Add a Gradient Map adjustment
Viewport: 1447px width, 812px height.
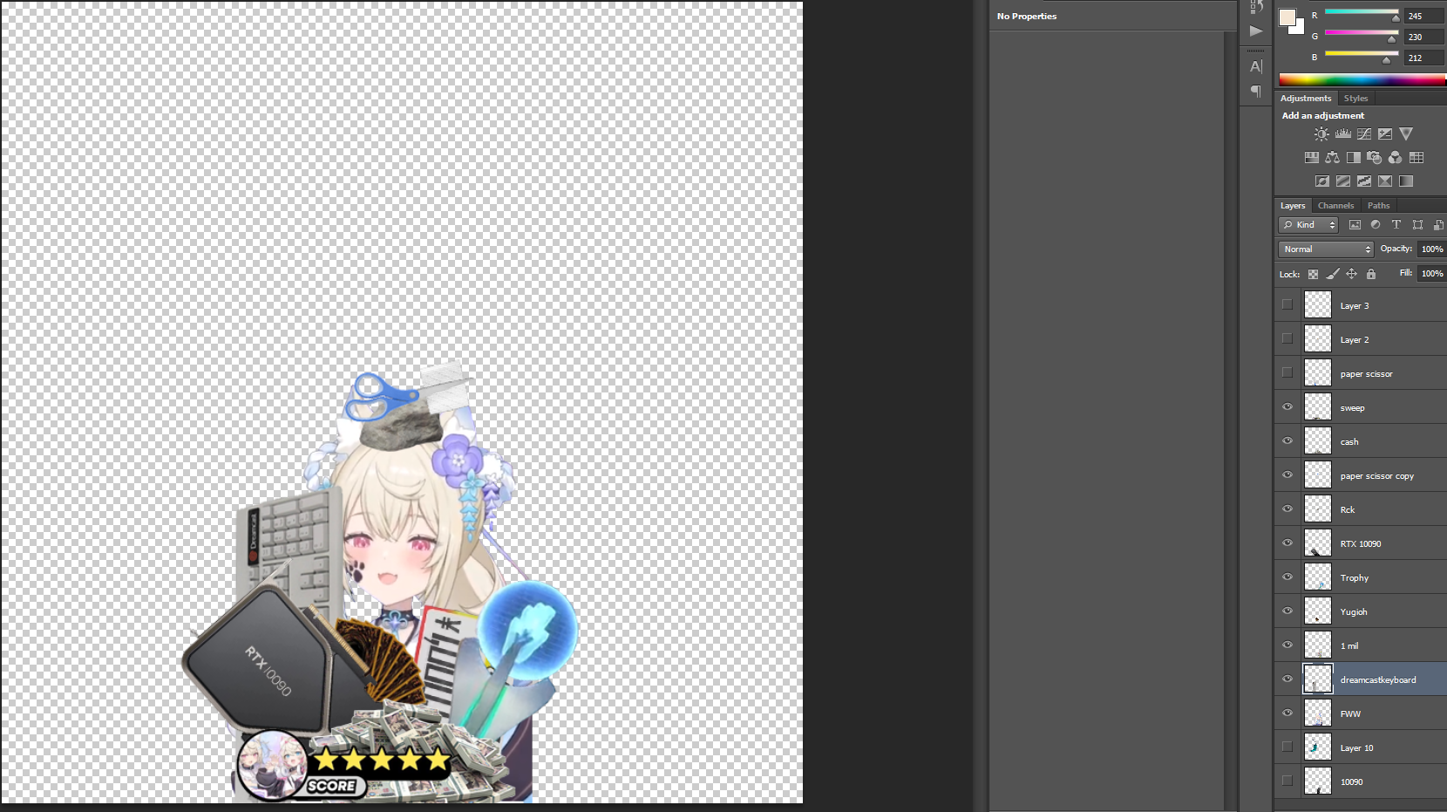[1406, 181]
